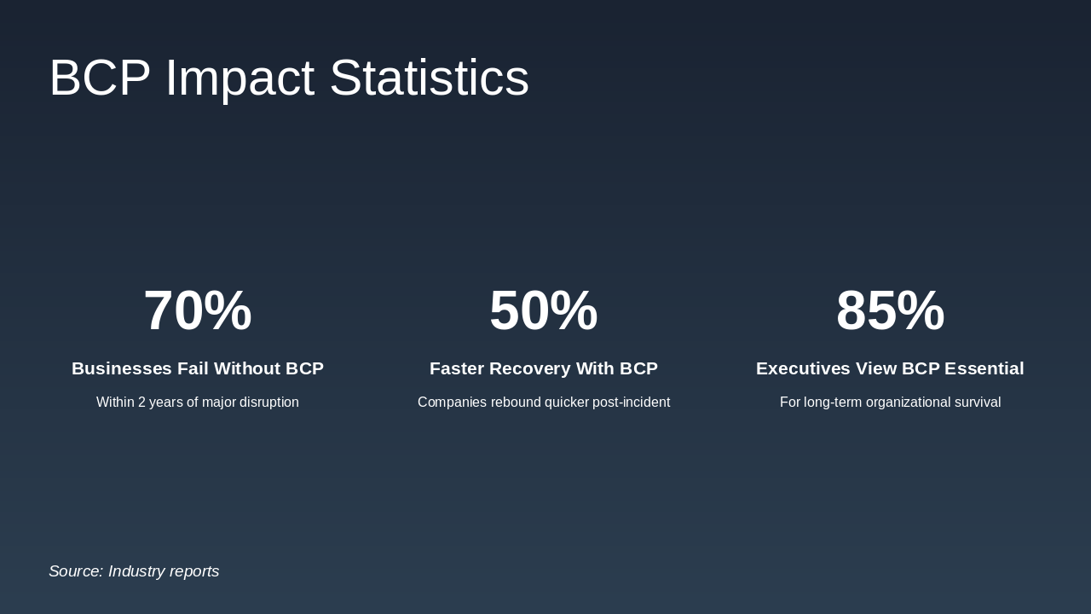Screen dimensions: 1091x614
Task: Click the word 'Source:' in the footnote
Action: [x=76, y=571]
